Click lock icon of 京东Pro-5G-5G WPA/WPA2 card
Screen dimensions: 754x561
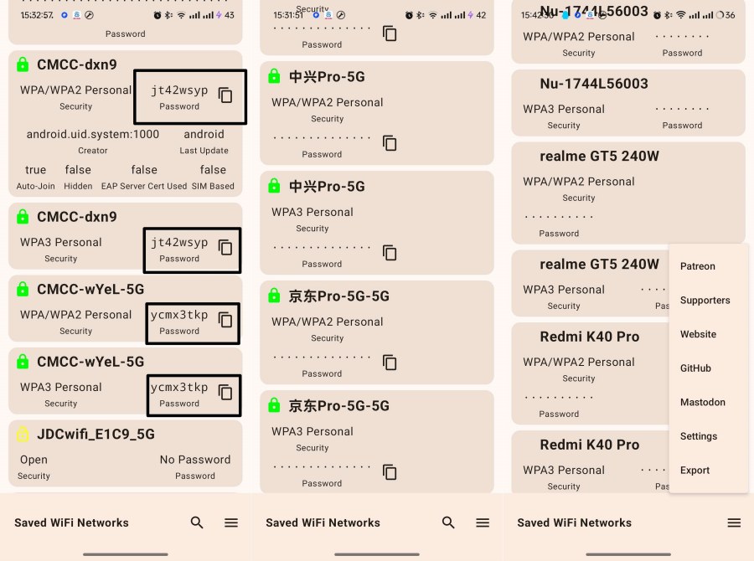[x=274, y=296]
